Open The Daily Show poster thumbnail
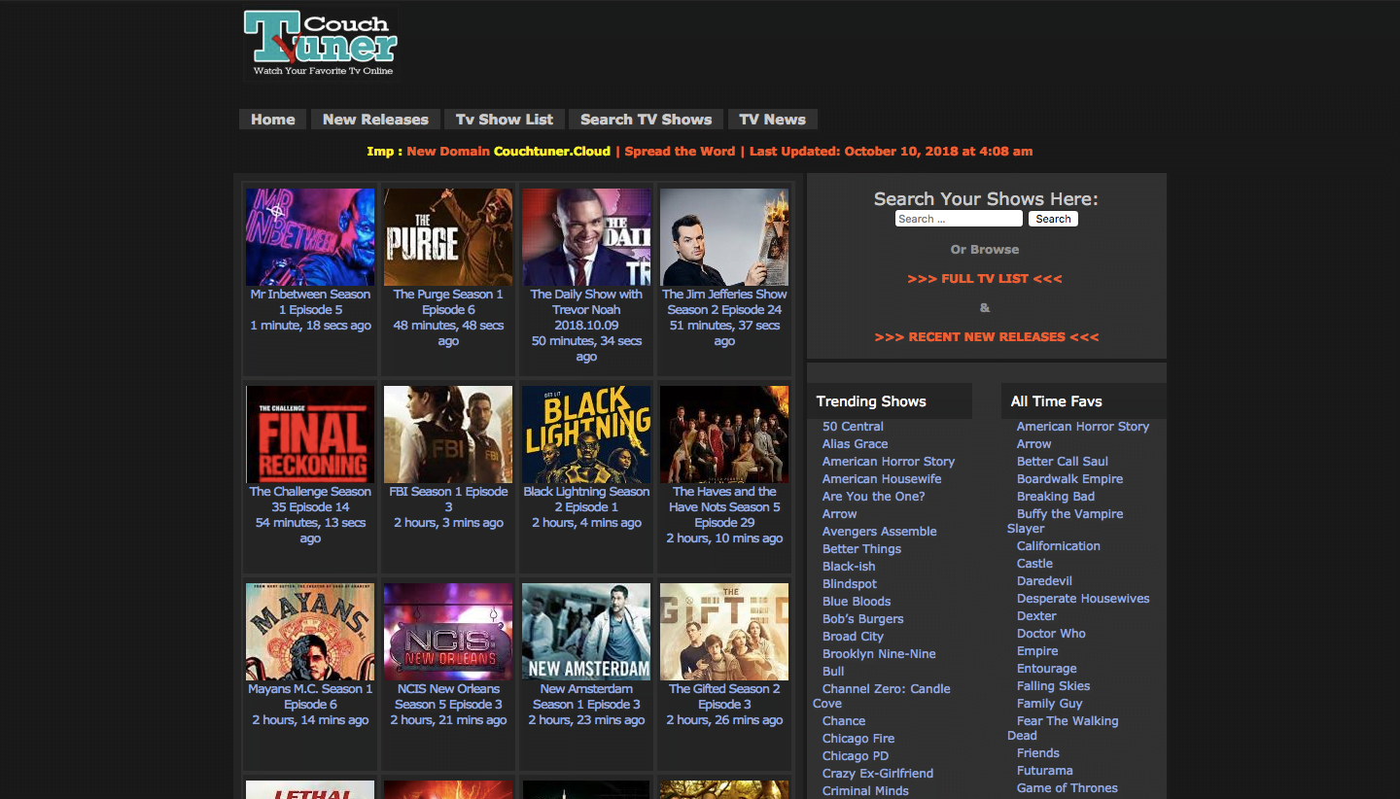 [x=586, y=237]
